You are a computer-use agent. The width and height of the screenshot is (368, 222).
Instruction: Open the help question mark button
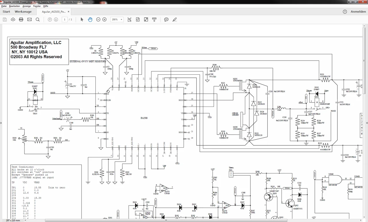pos(345,12)
